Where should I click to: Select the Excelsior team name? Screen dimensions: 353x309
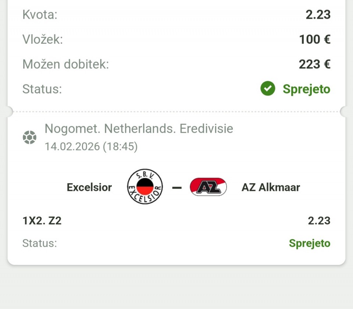(89, 187)
